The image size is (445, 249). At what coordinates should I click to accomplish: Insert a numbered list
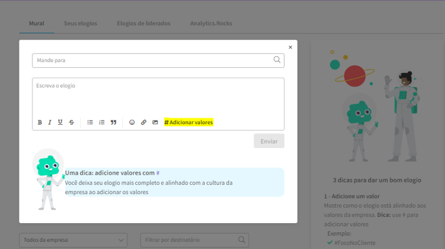102,122
